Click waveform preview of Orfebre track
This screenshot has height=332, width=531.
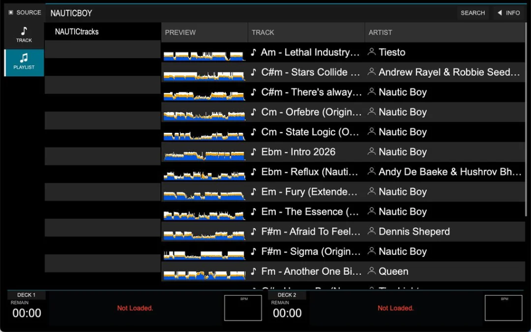tap(204, 116)
